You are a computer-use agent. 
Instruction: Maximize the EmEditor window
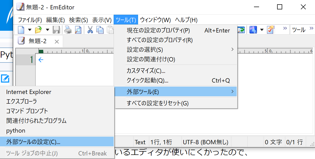tap(280, 7)
